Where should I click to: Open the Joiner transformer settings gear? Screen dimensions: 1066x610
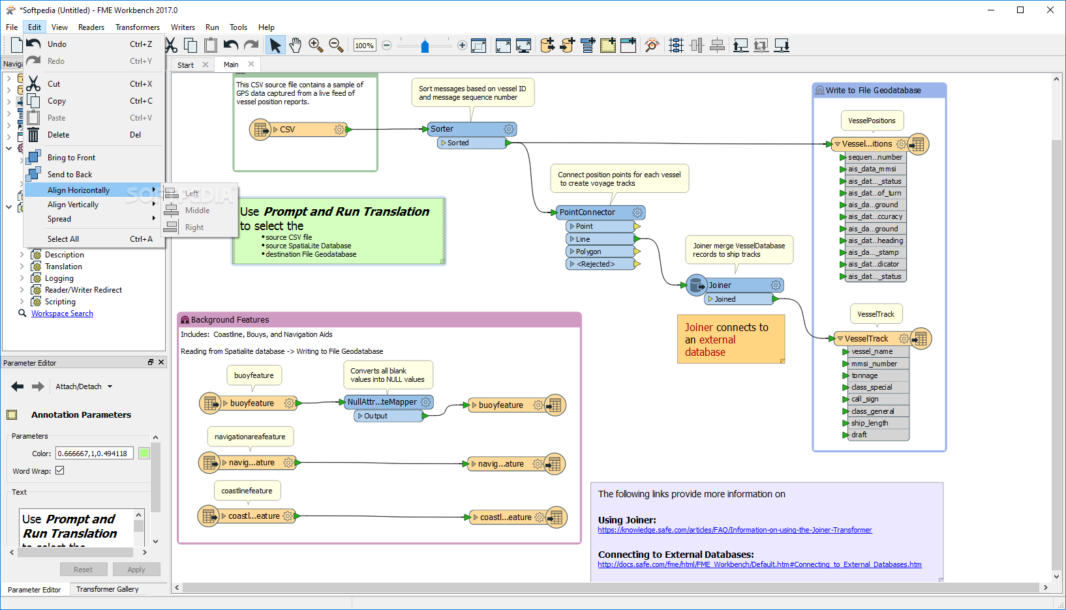tap(776, 285)
